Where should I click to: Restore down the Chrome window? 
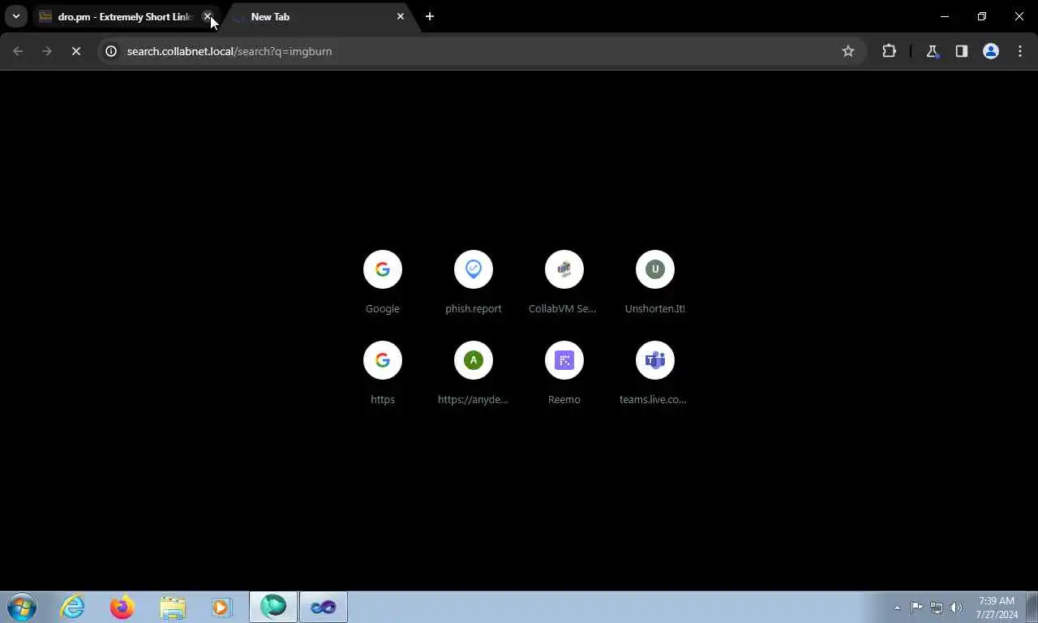pos(982,16)
